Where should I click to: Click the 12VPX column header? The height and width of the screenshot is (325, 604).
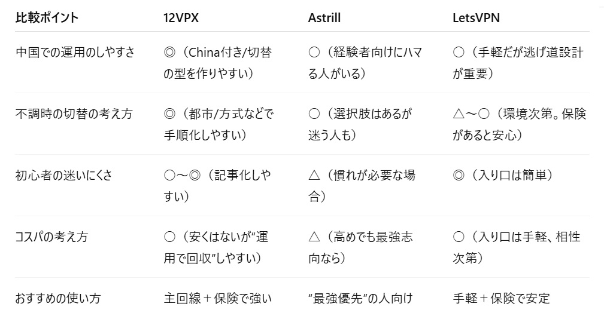pyautogui.click(x=181, y=18)
